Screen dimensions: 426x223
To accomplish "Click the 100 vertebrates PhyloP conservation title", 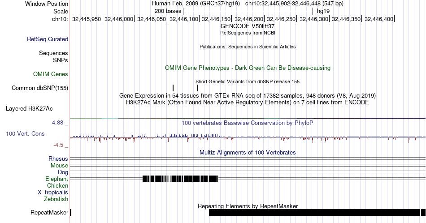I will coord(248,123).
